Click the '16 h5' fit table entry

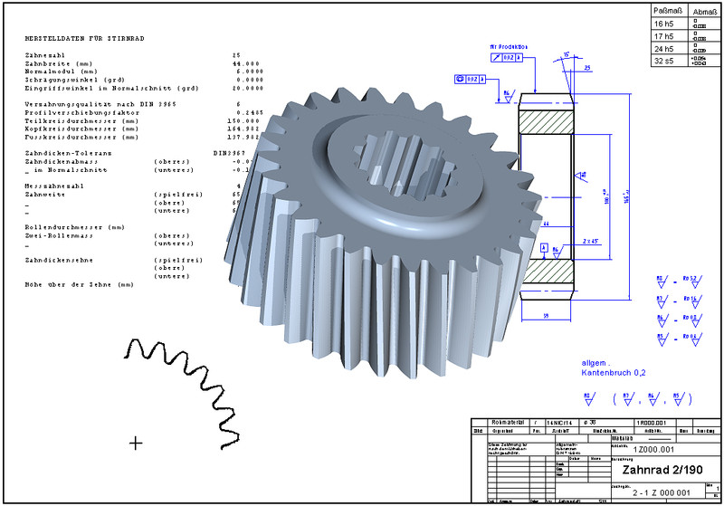click(668, 23)
